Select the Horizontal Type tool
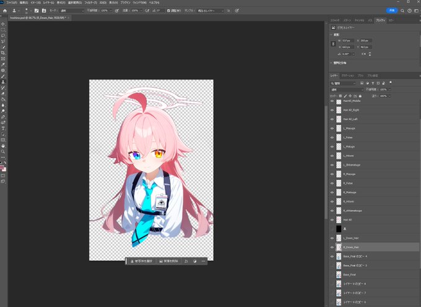This screenshot has height=307, width=421. click(x=3, y=128)
